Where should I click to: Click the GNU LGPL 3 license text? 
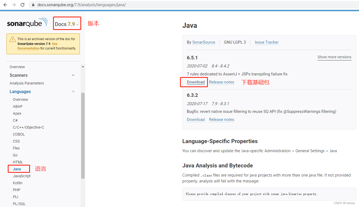(x=235, y=42)
